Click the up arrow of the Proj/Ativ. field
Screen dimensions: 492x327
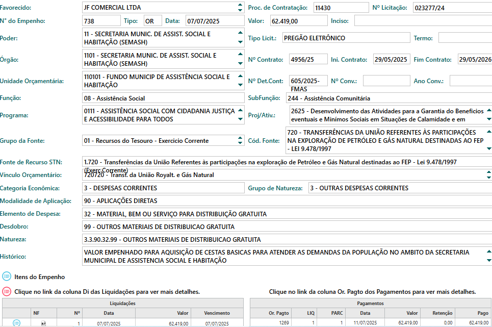pyautogui.click(x=488, y=110)
